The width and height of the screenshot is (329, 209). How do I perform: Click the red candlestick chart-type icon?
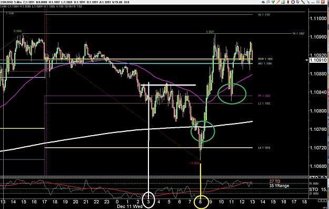[x=288, y=2]
